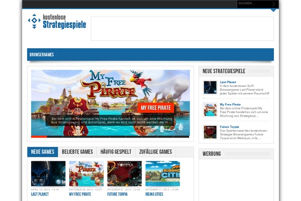Click the My Free Pirate description in sidebar
301x201 pixels.
point(244,112)
